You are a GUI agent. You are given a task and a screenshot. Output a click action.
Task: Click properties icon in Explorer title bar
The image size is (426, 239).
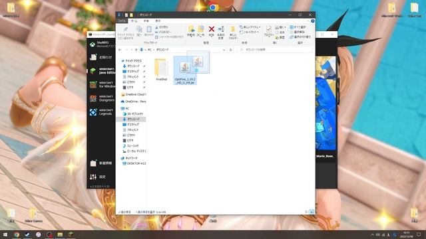pos(126,15)
